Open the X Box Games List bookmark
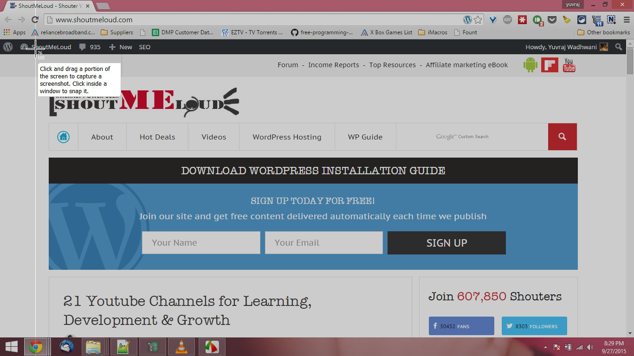The height and width of the screenshot is (356, 634). (386, 32)
